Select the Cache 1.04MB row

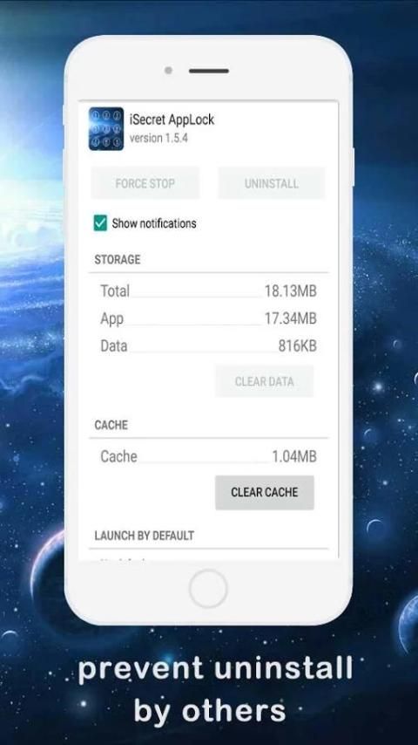coord(208,456)
